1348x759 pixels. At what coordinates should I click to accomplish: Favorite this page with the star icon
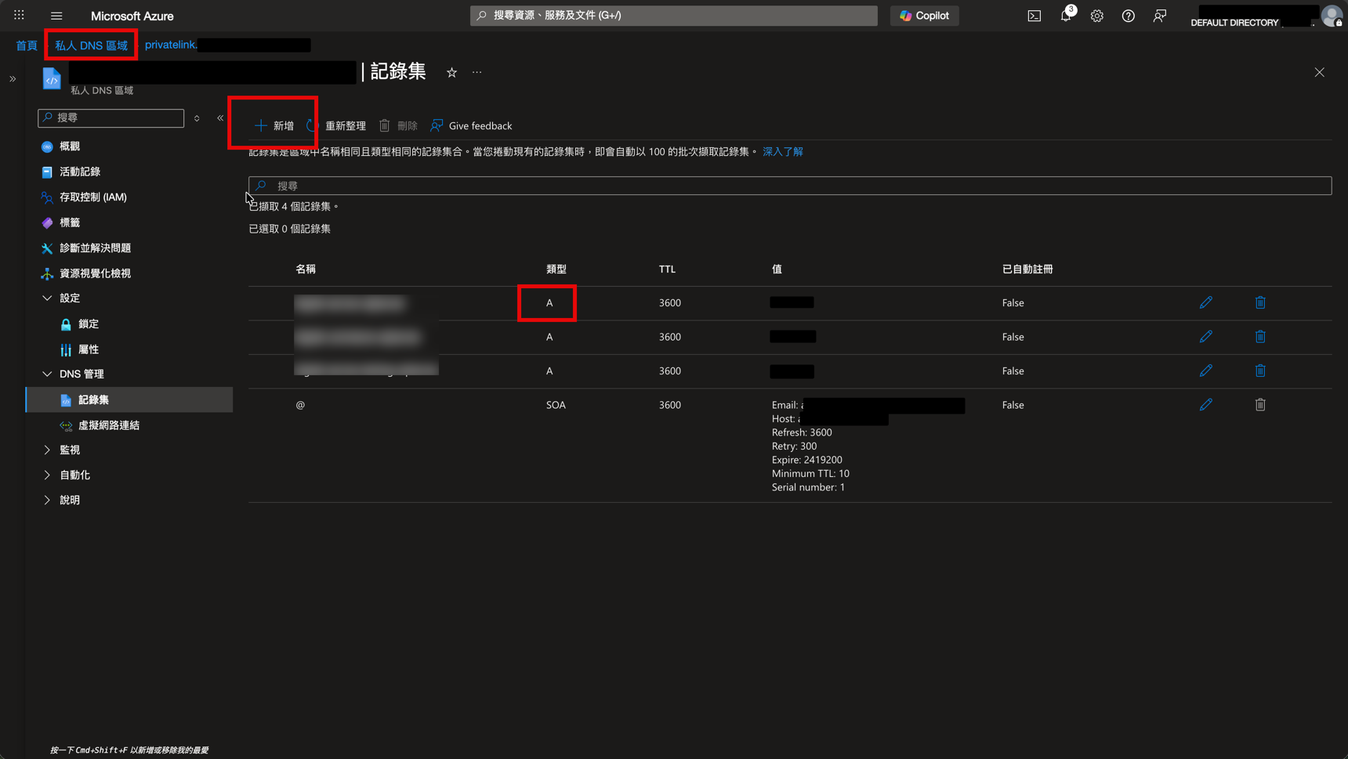(x=451, y=72)
